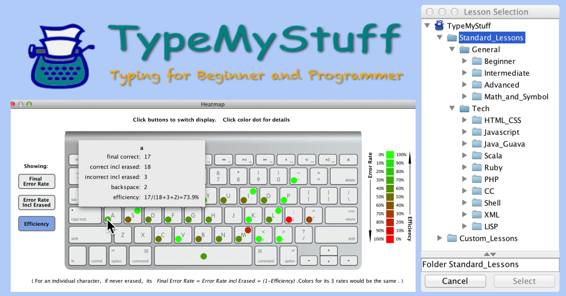
Task: Collapse the Tech folder
Action: (x=452, y=108)
